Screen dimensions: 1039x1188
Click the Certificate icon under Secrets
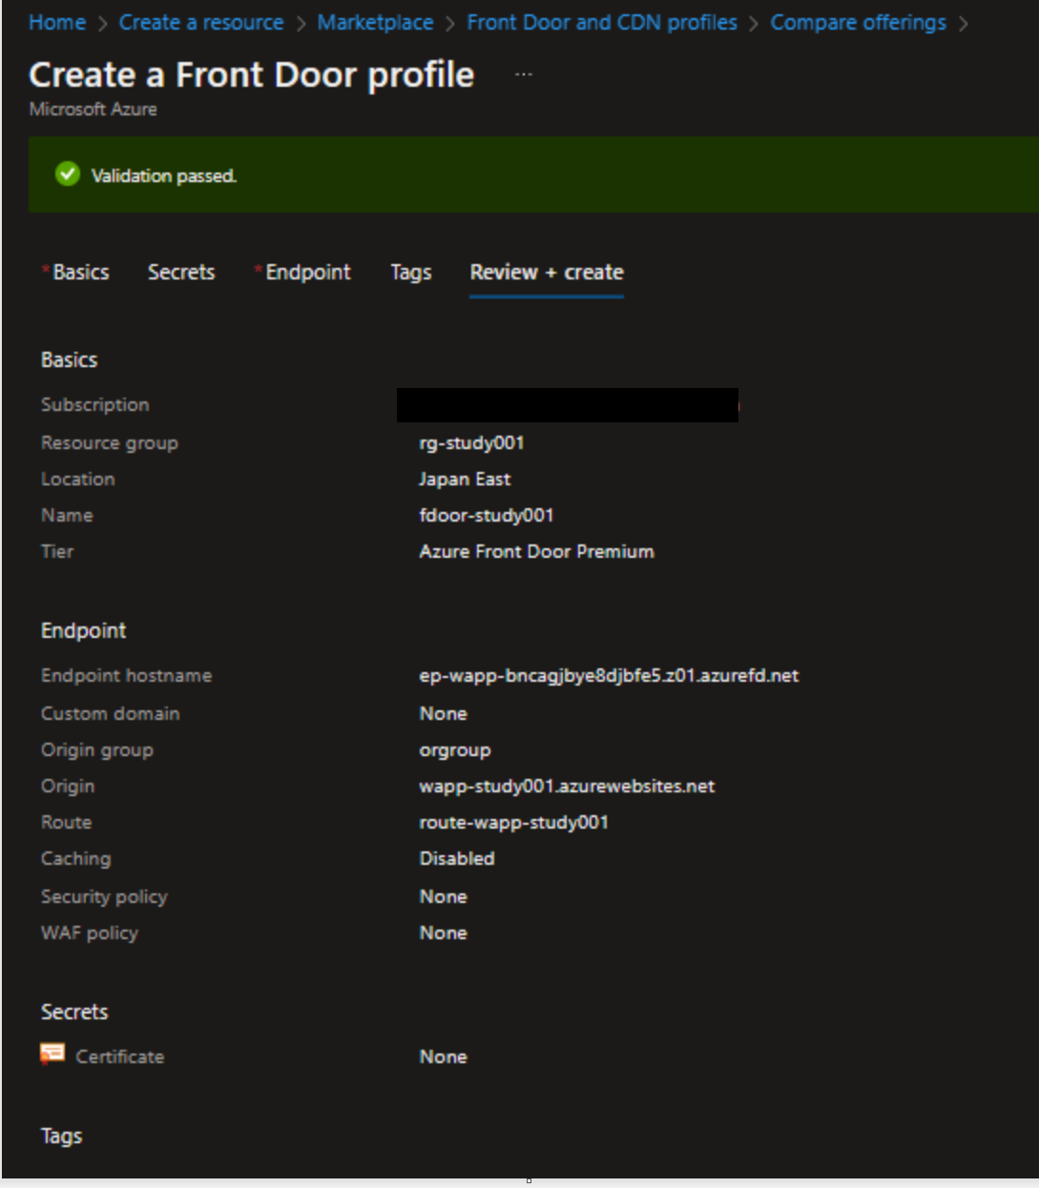pos(52,1054)
